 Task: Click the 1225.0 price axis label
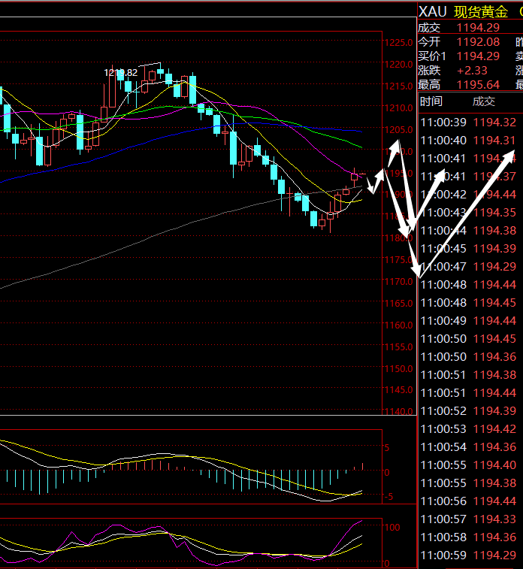pos(398,43)
